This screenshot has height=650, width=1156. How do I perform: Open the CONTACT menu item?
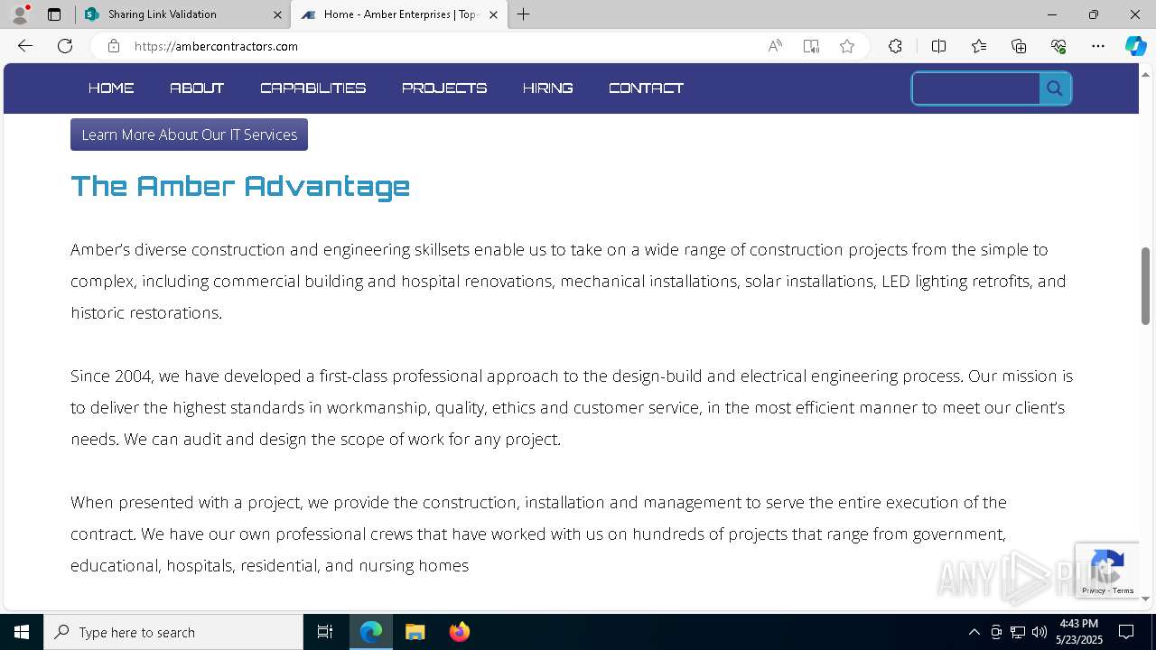point(646,88)
